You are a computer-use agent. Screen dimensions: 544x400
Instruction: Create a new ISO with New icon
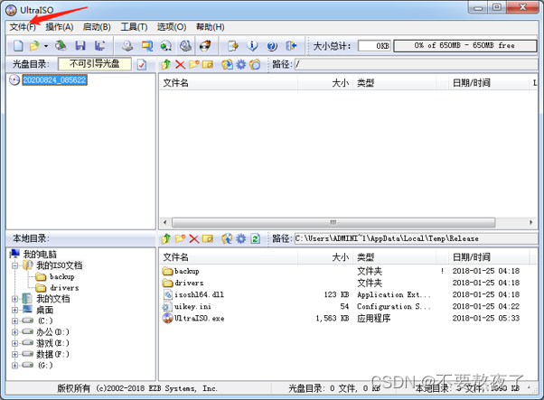click(18, 45)
